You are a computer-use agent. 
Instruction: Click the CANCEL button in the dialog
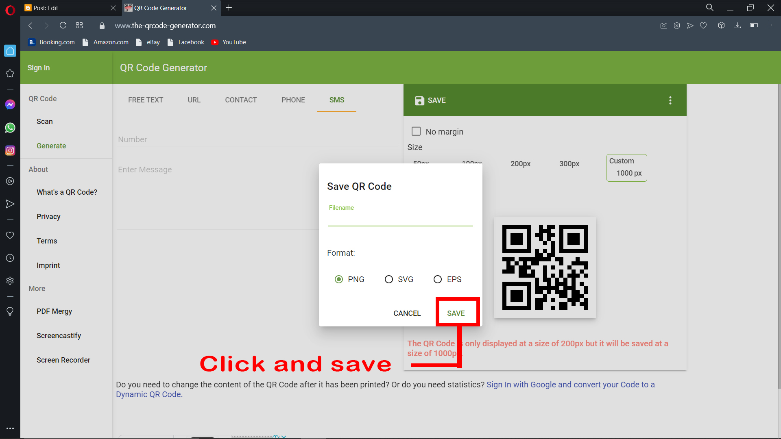point(407,313)
